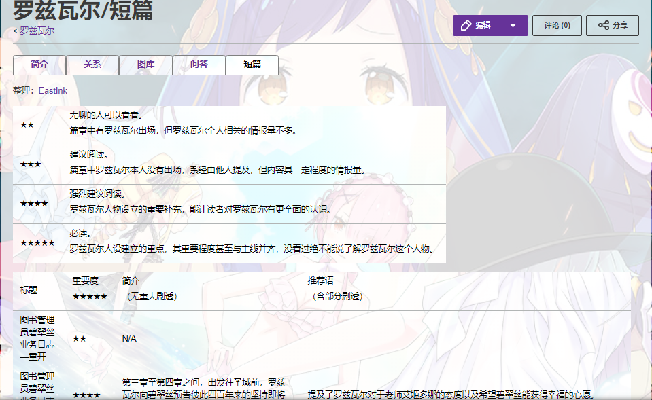Switch to the 简介 tab
652x400 pixels.
(39, 65)
